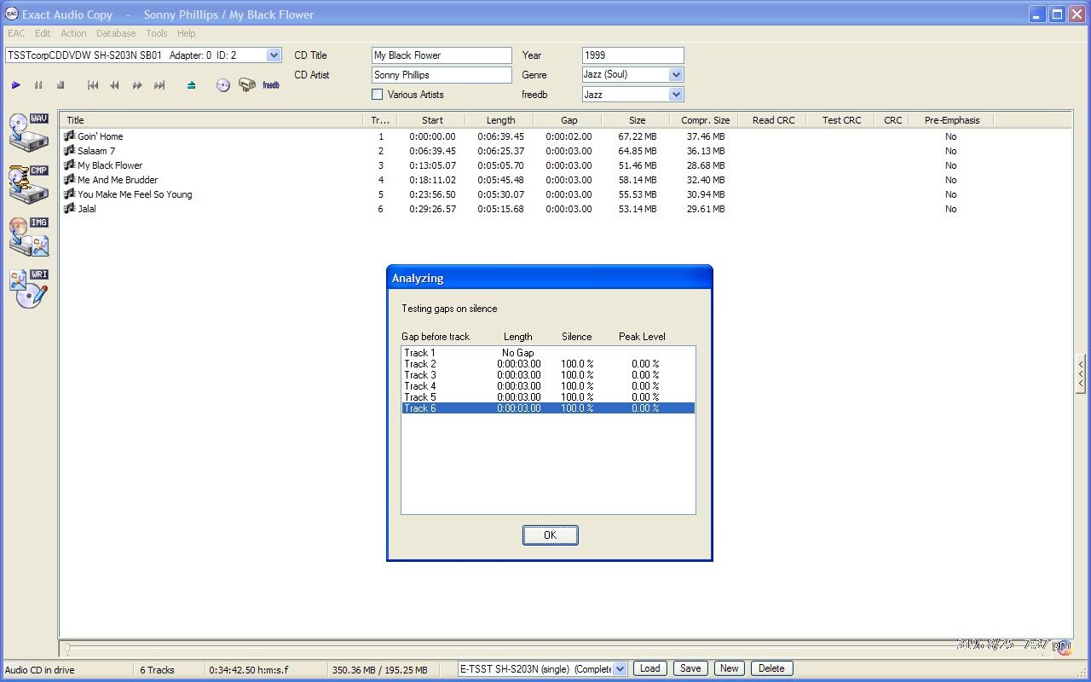Click the Delete profile button

[x=771, y=668]
